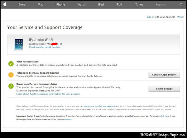The image size is (187, 138).
Task: Click Set Up a Repair button
Action: click(x=164, y=89)
